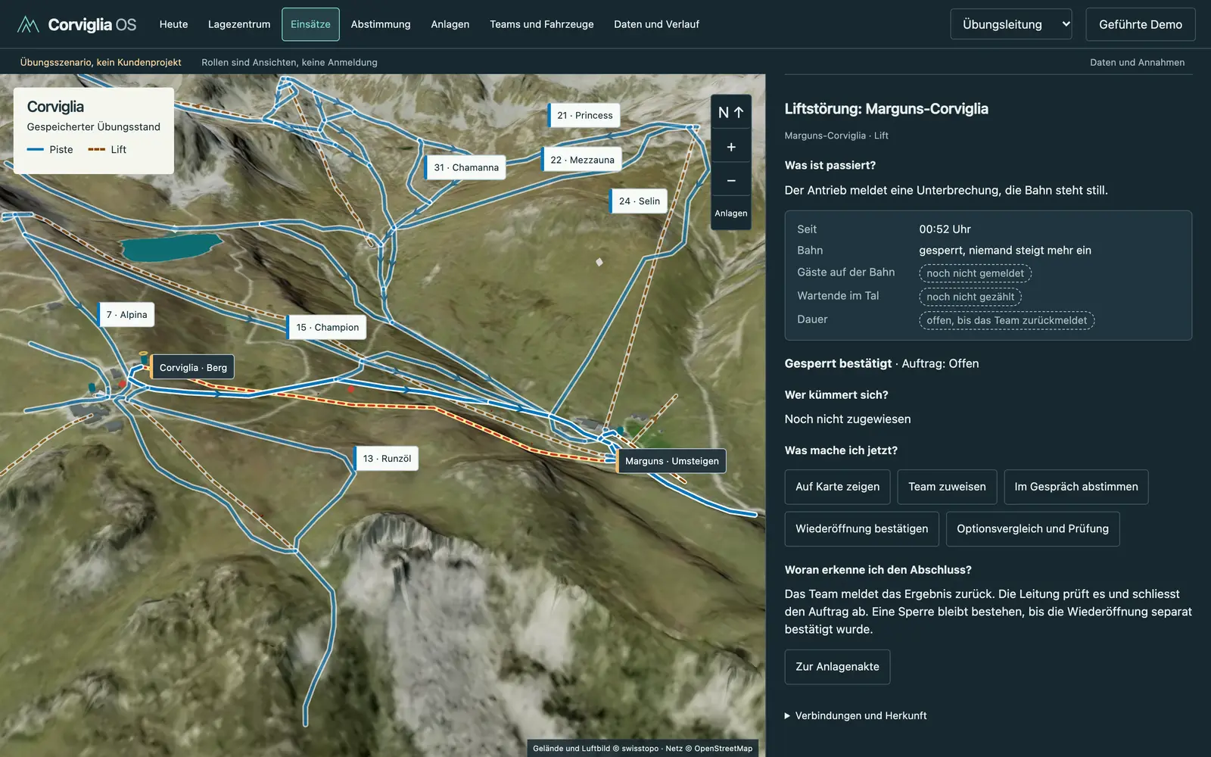Click 'Gesperrt bestätigt' status text

click(838, 363)
